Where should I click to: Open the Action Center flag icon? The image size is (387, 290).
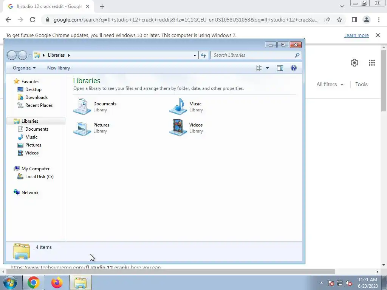(331, 283)
